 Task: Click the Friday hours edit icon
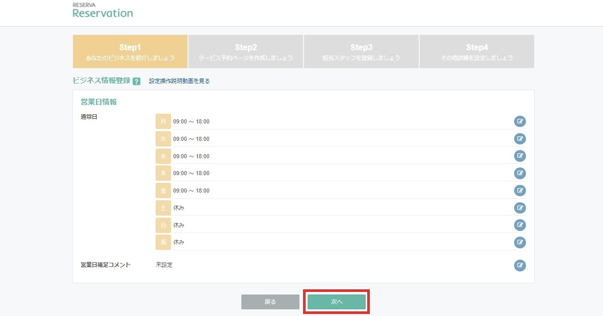point(520,191)
